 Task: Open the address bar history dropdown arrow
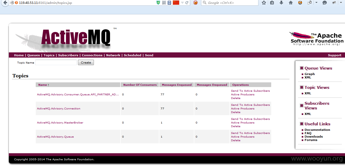[x=182, y=3]
